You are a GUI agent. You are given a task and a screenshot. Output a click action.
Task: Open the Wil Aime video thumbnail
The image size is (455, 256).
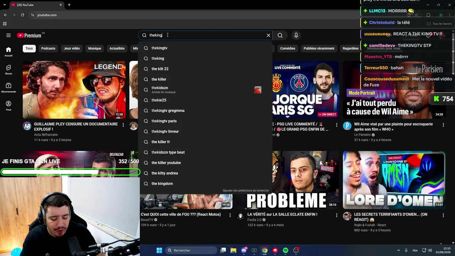pos(394,90)
